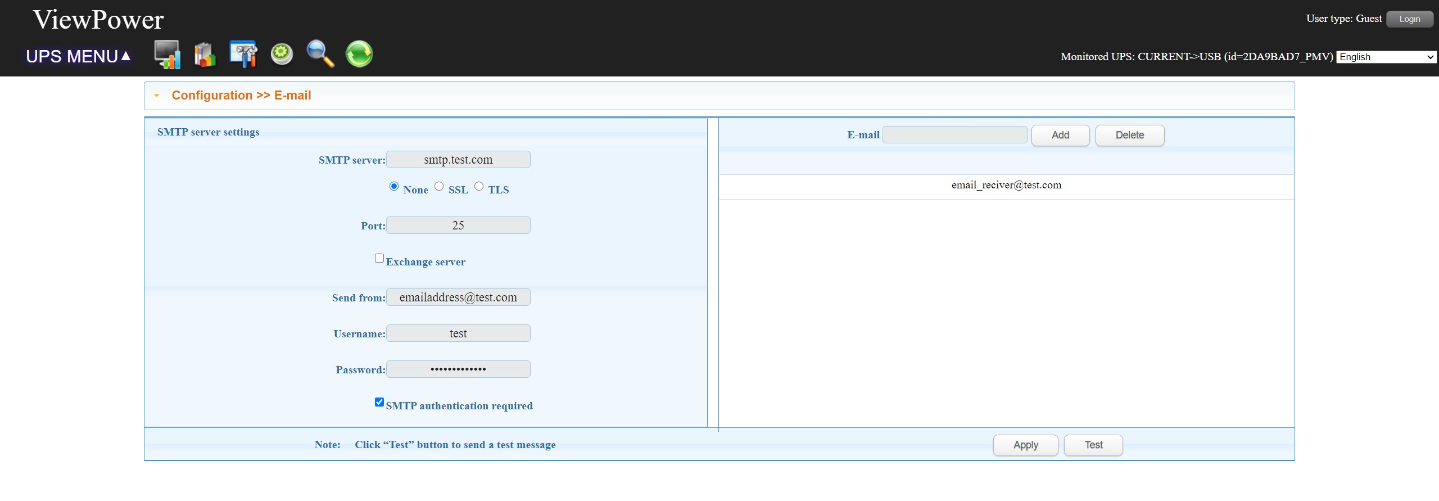Select email_reciver@test.com in recipient list
The width and height of the screenshot is (1439, 501).
click(1006, 186)
